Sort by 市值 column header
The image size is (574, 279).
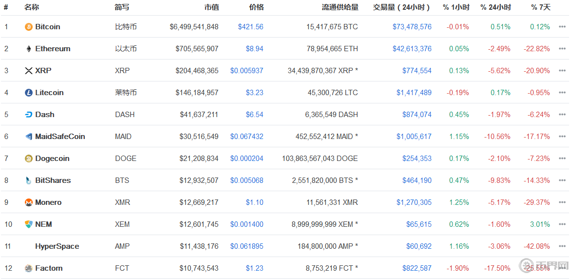coord(211,7)
